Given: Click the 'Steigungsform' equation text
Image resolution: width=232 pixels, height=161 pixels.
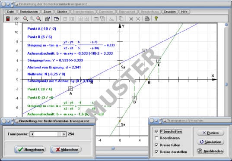Looking at the screenshot, I should tap(55, 60).
